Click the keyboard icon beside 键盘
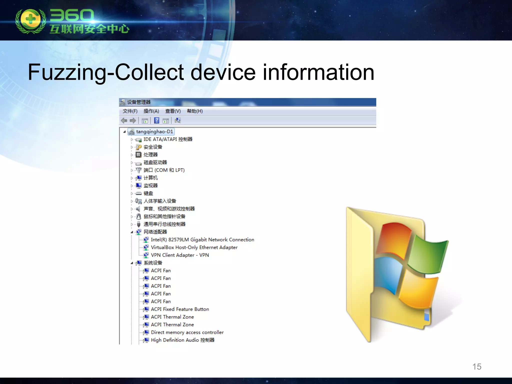Image resolution: width=512 pixels, height=384 pixels. 138,193
